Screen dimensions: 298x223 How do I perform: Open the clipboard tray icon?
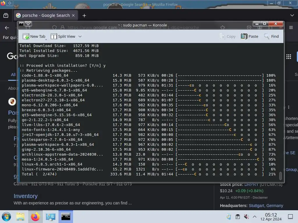(x=237, y=217)
